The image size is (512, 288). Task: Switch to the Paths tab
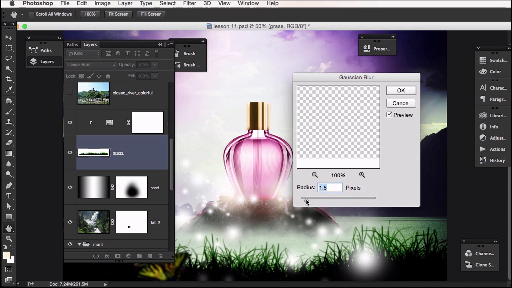(72, 44)
